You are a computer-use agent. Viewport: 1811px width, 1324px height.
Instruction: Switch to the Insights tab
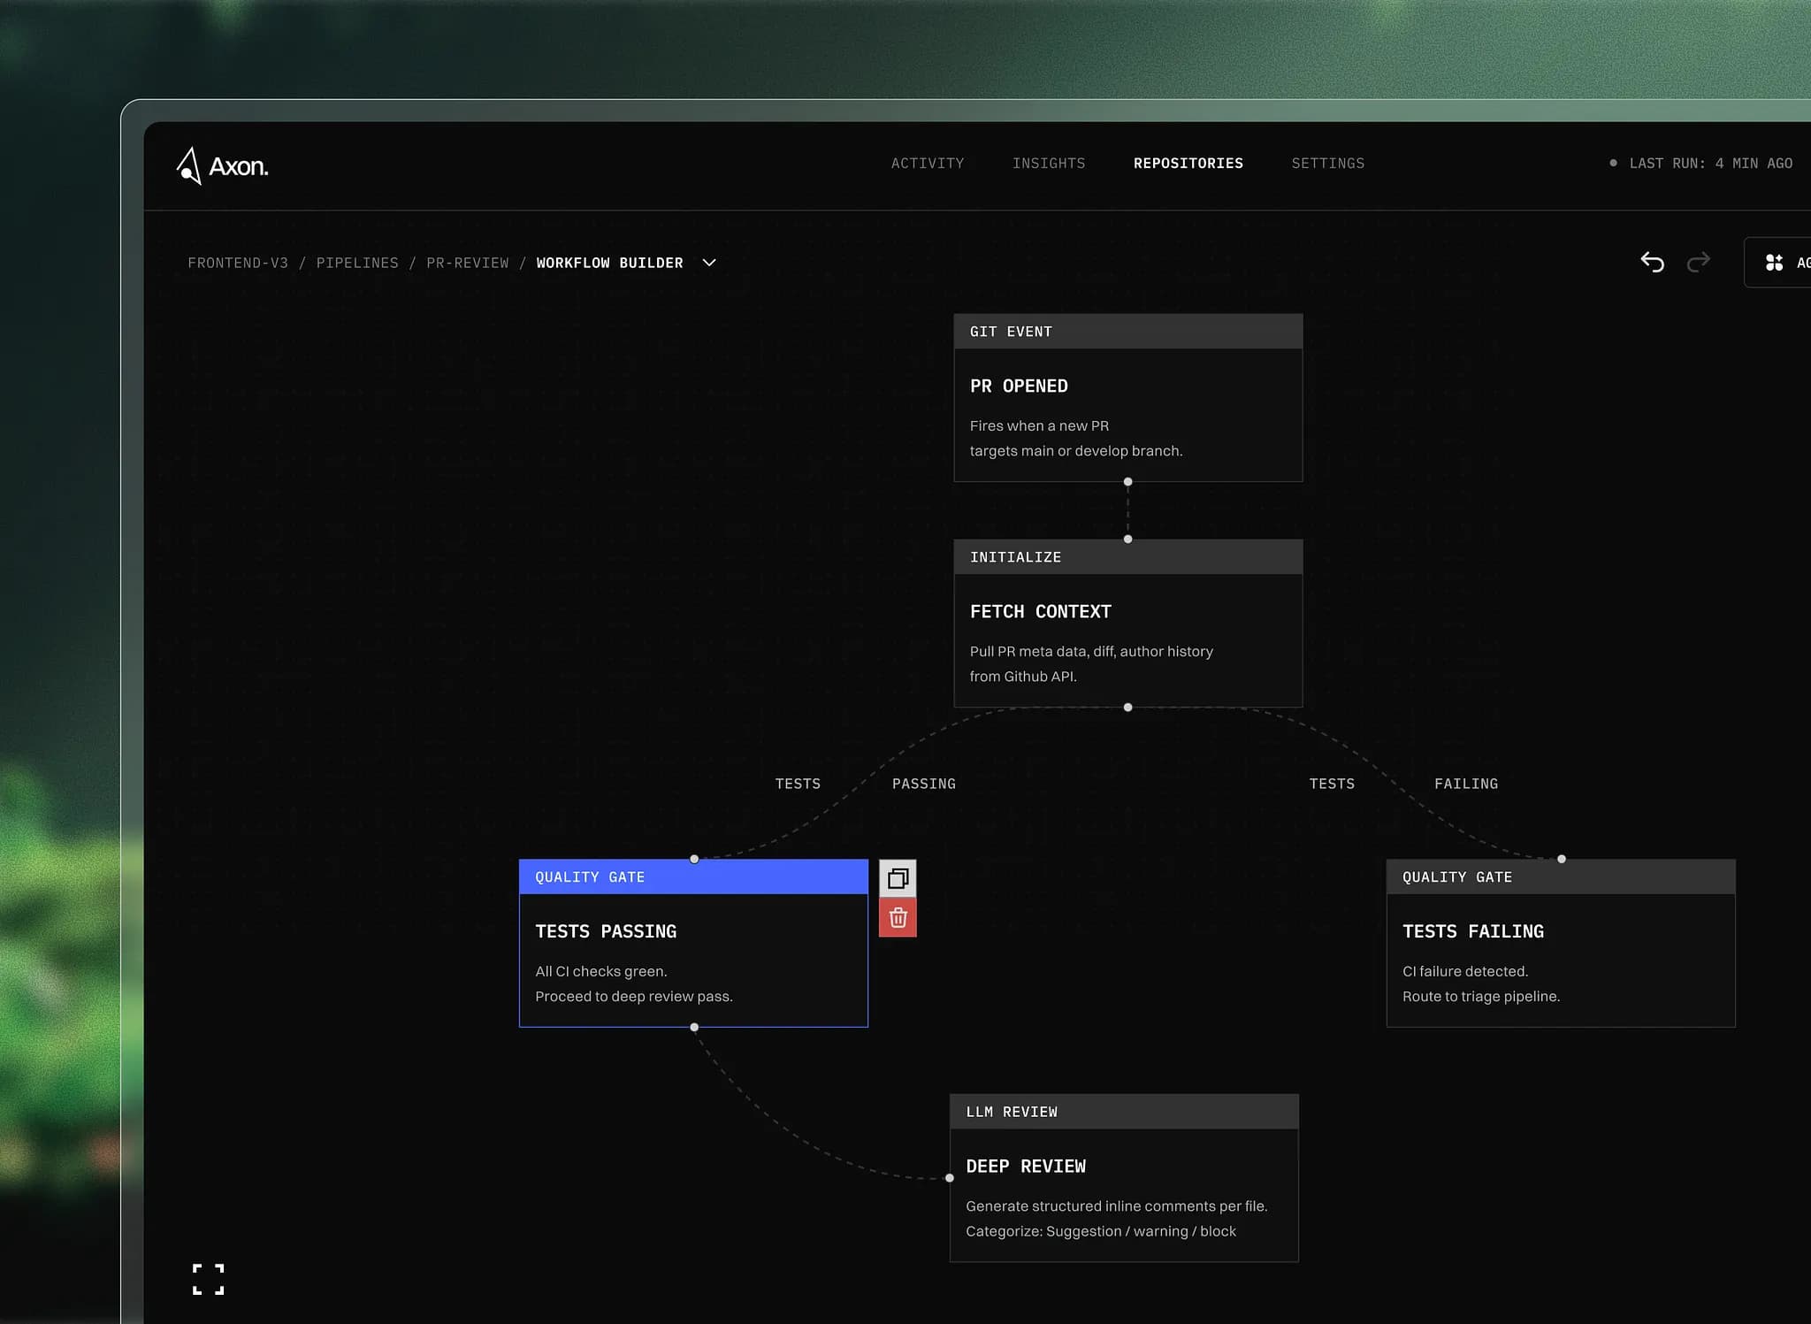[1049, 164]
